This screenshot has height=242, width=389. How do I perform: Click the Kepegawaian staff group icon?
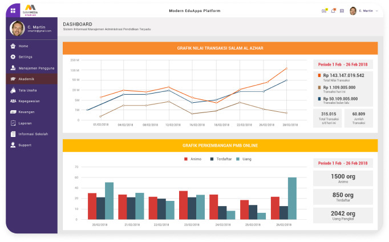tap(13, 101)
